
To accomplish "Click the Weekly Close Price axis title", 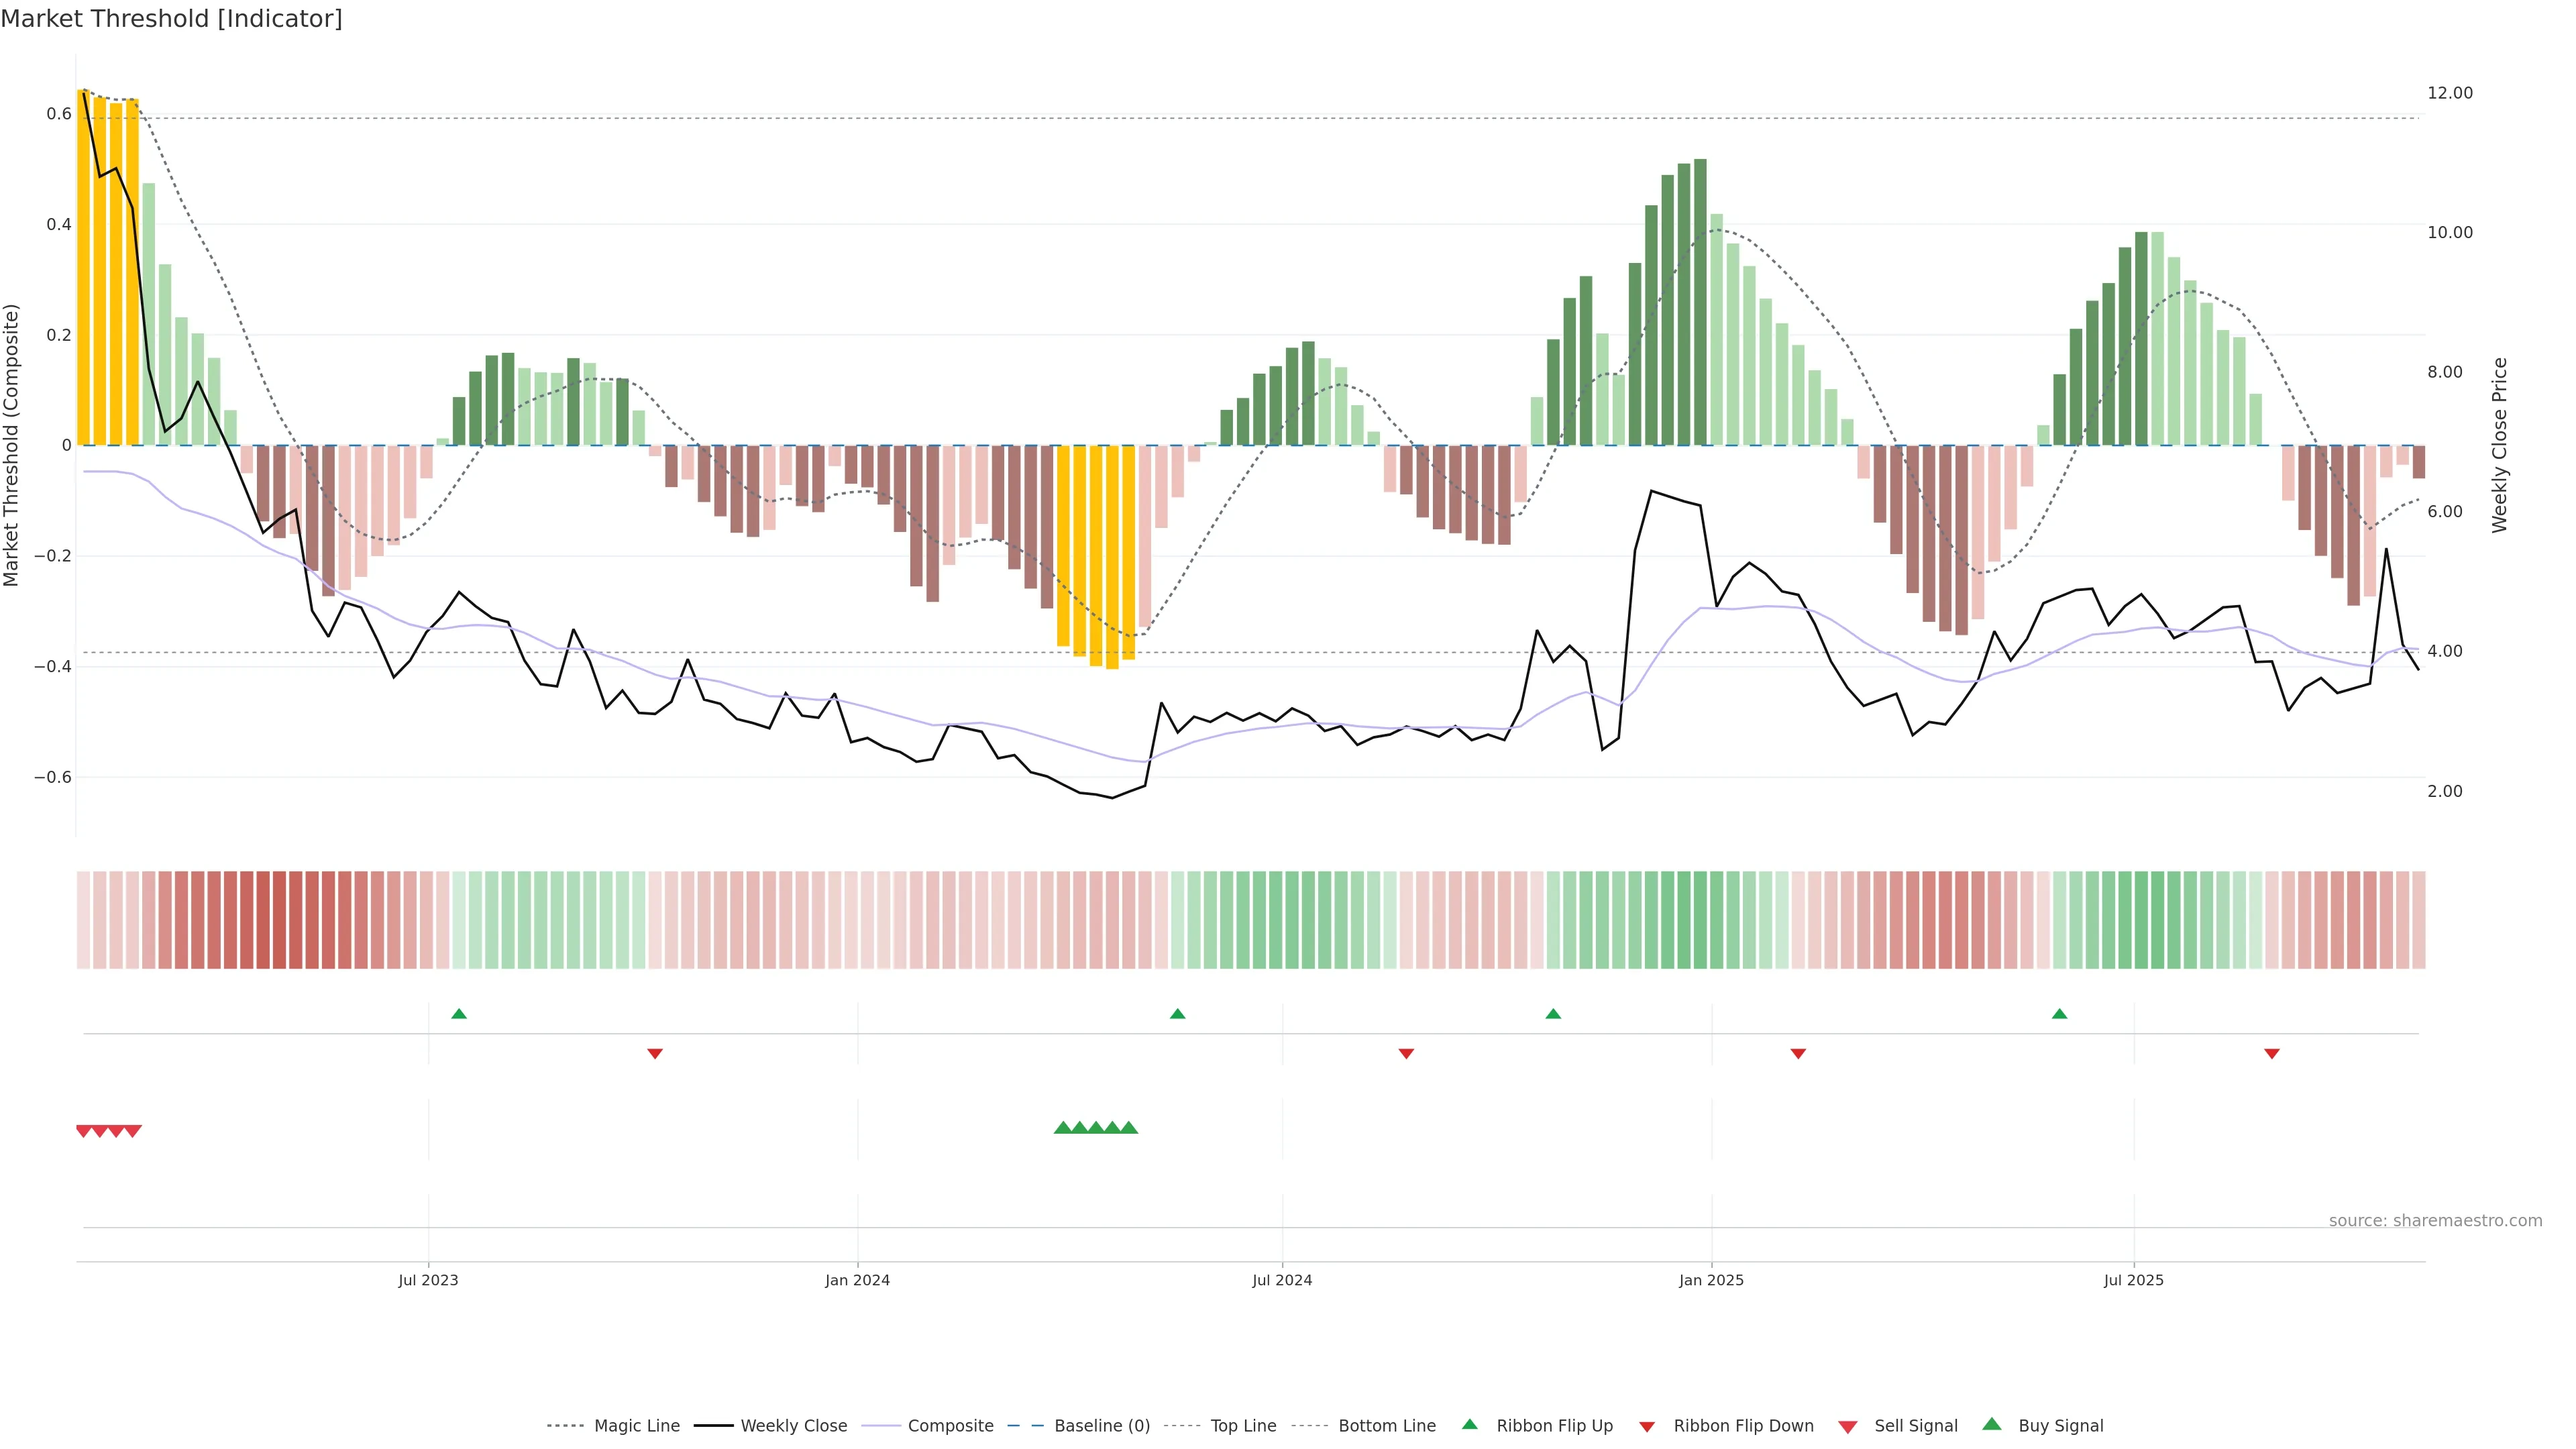I will click(2500, 445).
